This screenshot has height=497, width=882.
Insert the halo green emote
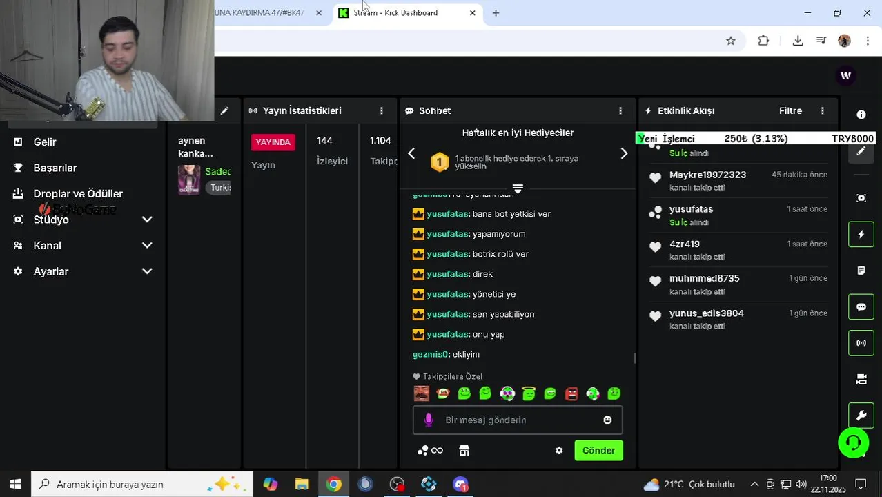tap(529, 393)
